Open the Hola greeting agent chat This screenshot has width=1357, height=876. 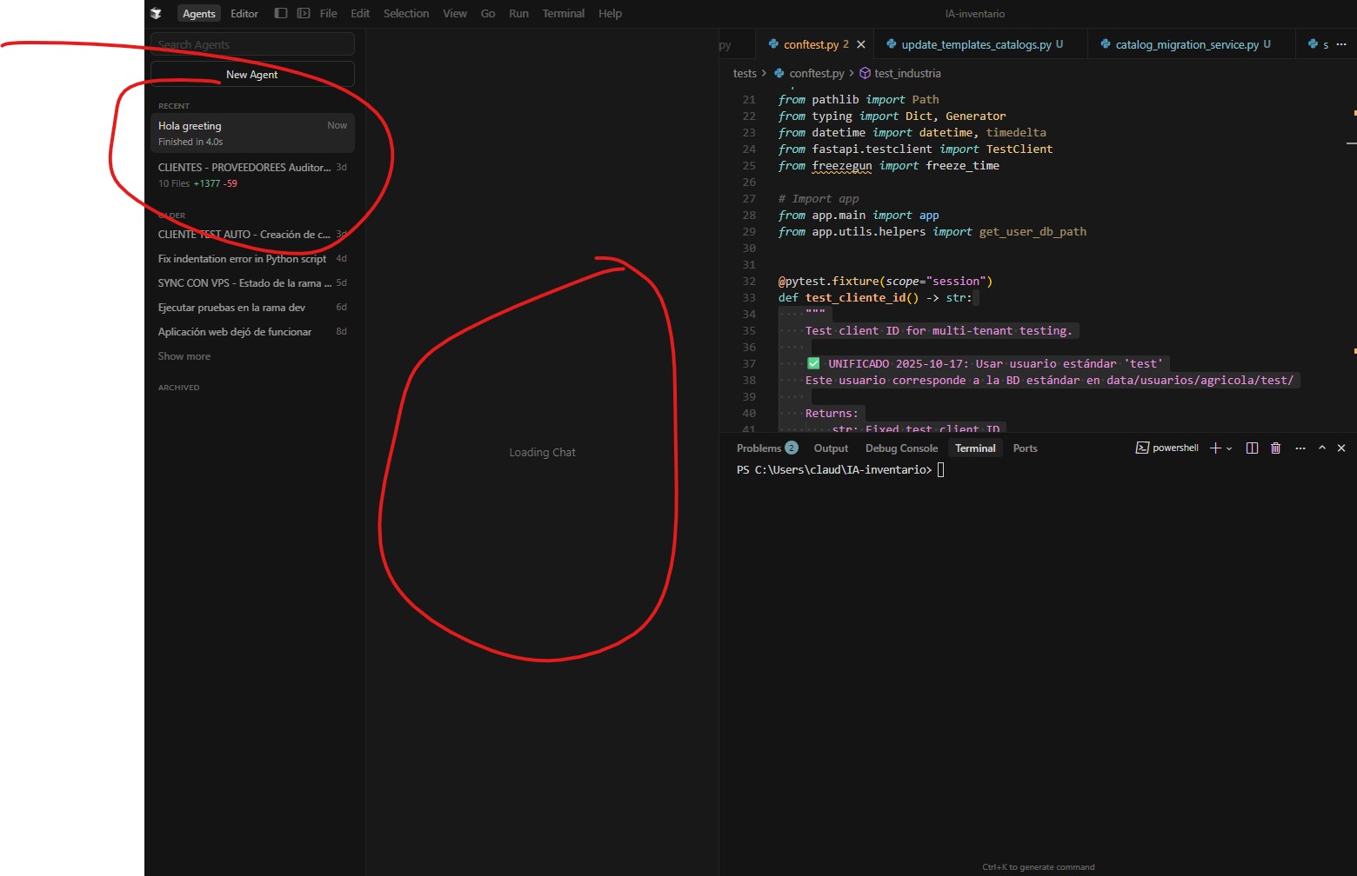[x=252, y=133]
